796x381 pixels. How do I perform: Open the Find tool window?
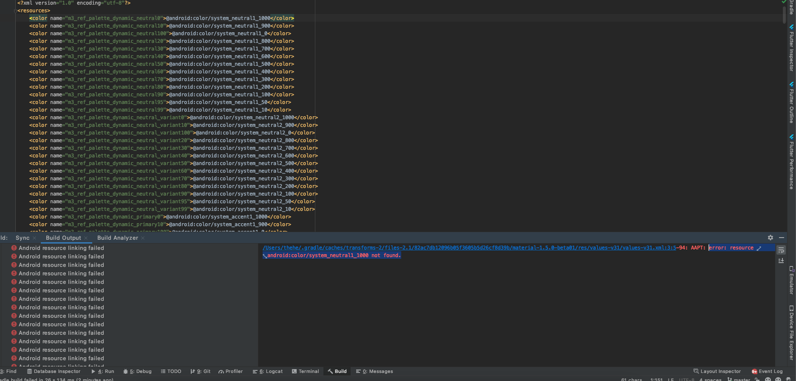8,371
